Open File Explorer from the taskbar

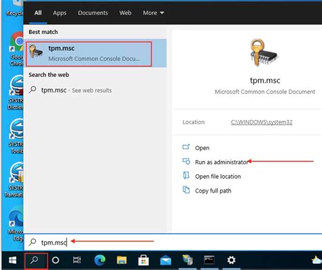(x=122, y=260)
